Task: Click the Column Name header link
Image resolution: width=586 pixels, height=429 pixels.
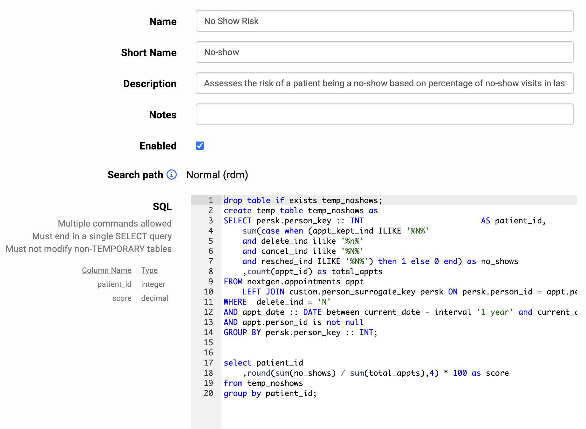Action: click(106, 270)
